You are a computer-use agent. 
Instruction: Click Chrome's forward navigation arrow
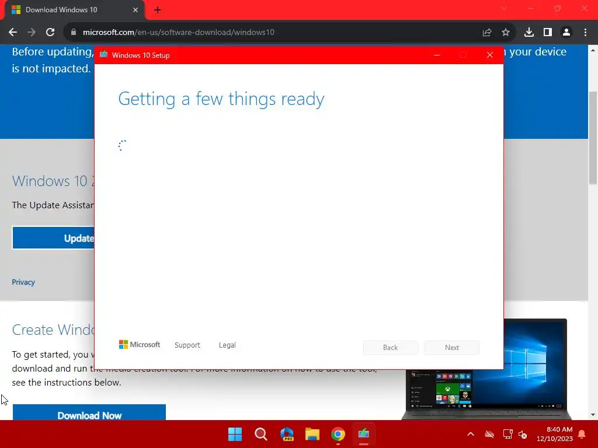(x=32, y=33)
